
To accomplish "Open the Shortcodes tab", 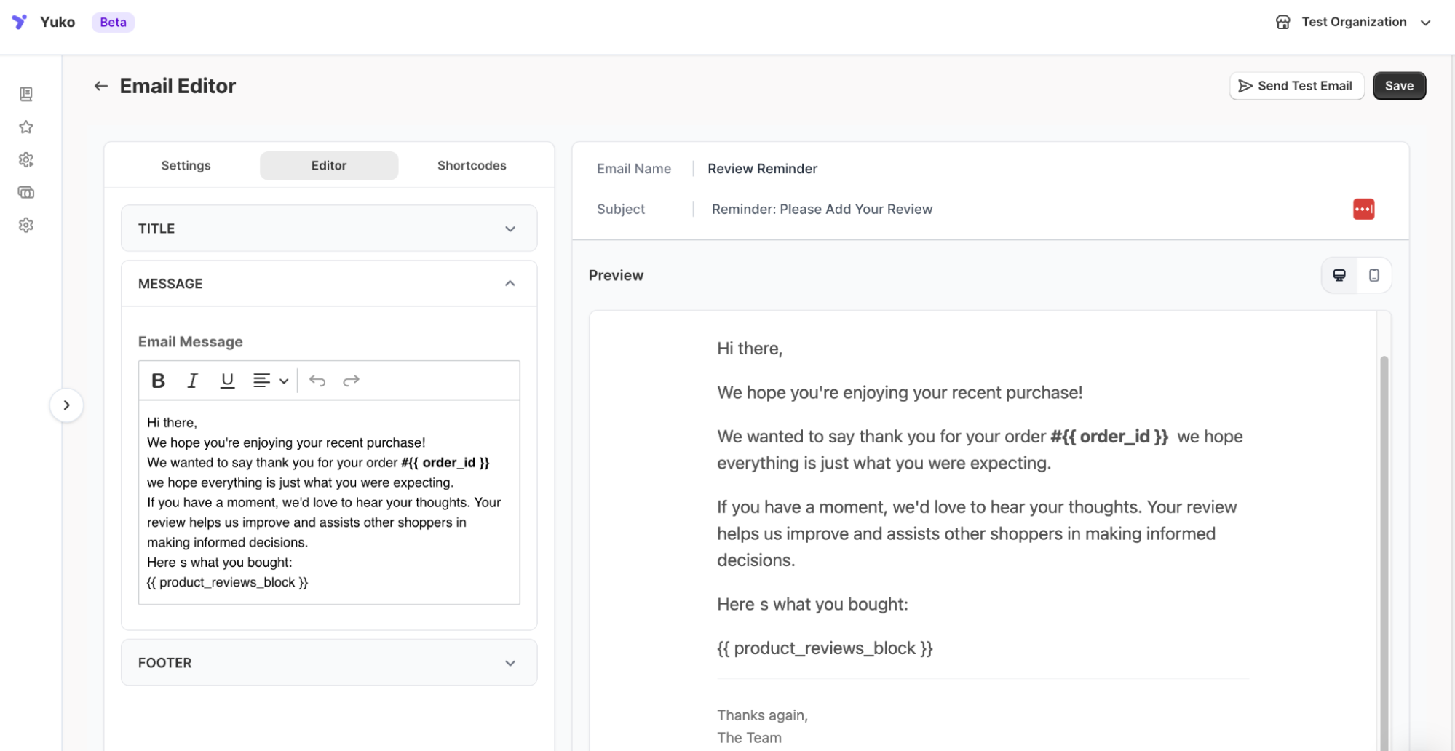I will 472,166.
